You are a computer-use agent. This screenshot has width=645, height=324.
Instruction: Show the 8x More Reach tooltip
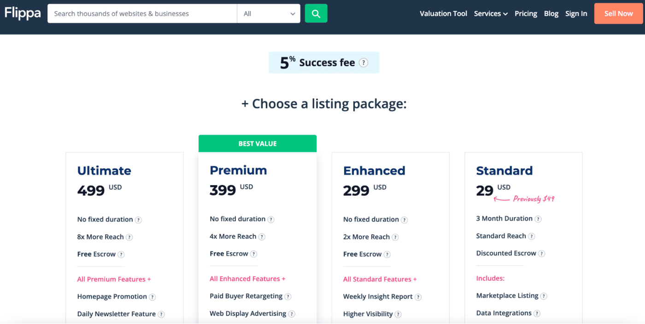coord(130,237)
